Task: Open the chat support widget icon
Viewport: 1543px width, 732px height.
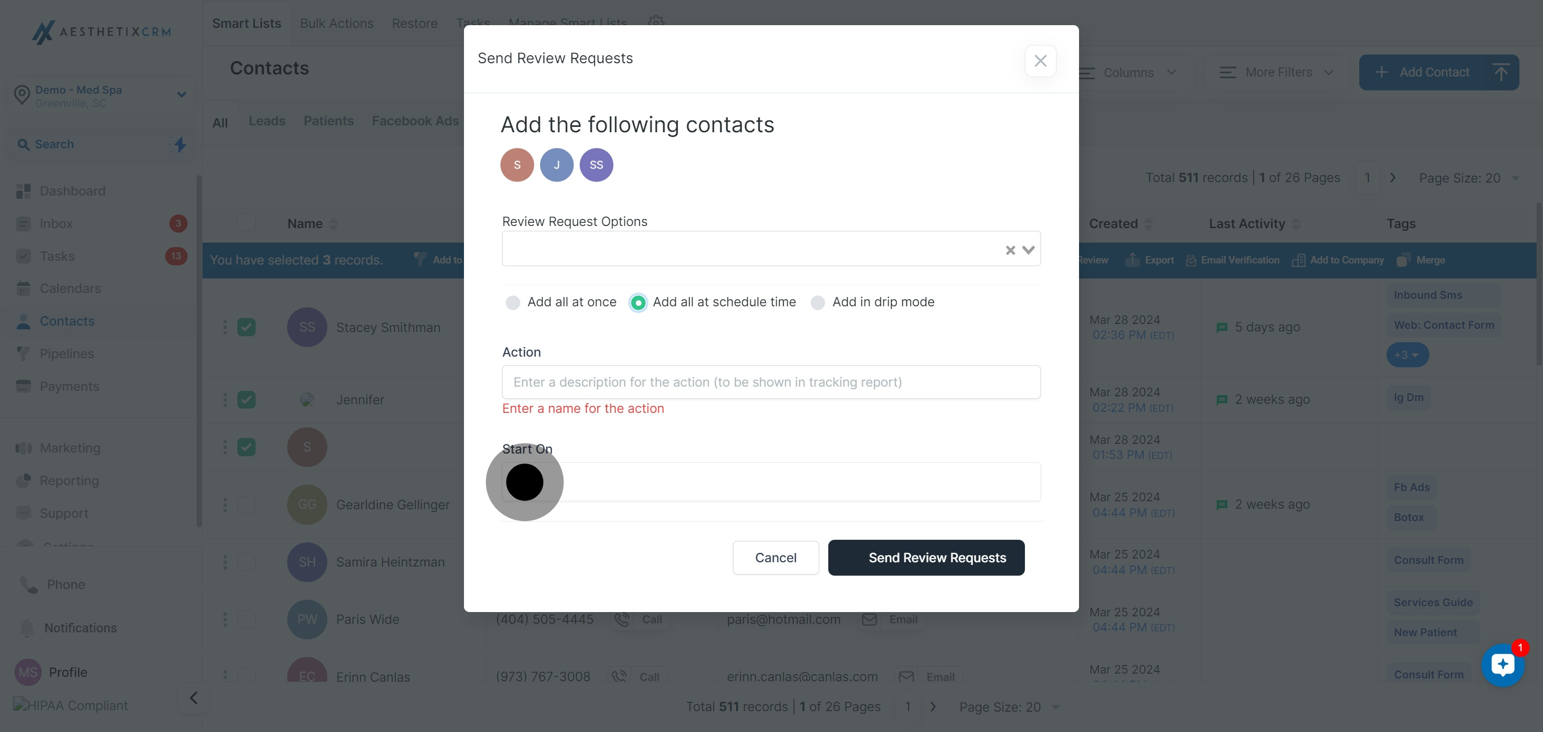Action: [1502, 665]
